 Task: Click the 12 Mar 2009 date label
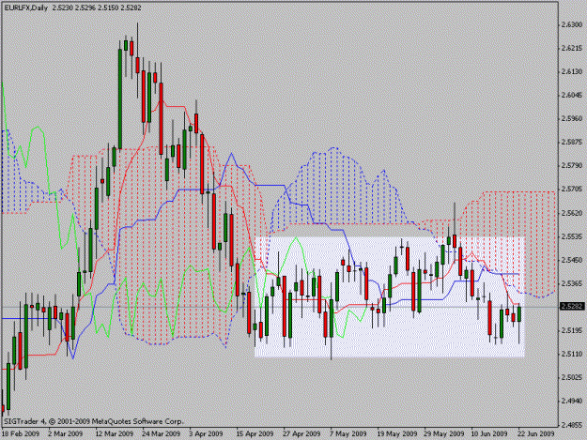tap(115, 434)
